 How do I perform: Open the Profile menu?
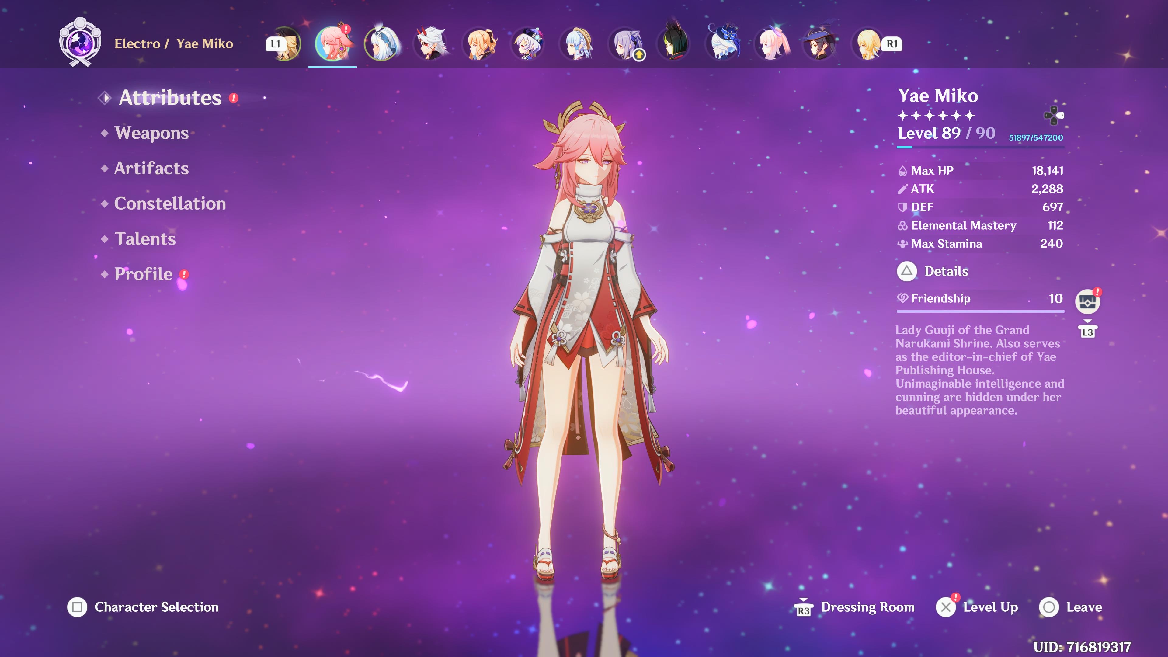(143, 274)
